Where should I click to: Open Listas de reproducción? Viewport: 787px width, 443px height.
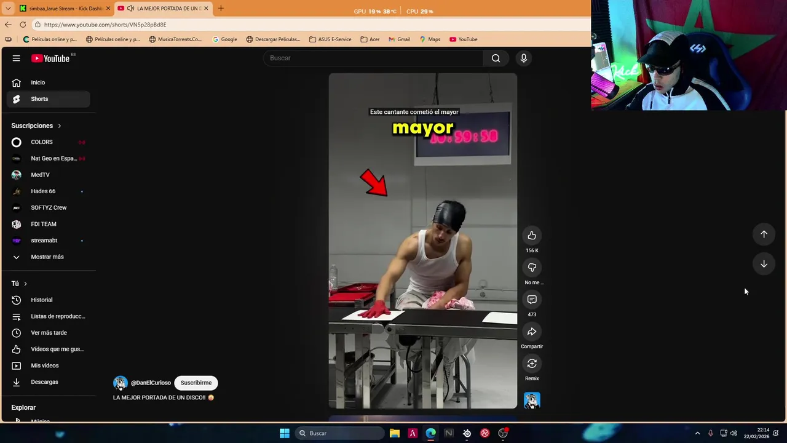click(x=48, y=316)
